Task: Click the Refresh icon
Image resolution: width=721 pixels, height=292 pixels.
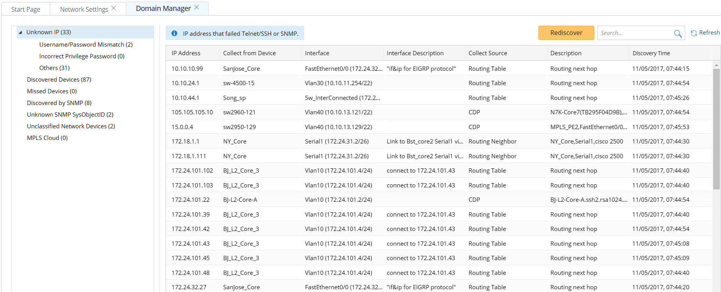Action: click(x=694, y=33)
